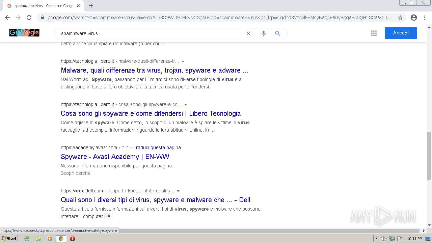Viewport: 432px width, 243px height.
Task: Open the media player taskbar icon
Action: point(50,239)
